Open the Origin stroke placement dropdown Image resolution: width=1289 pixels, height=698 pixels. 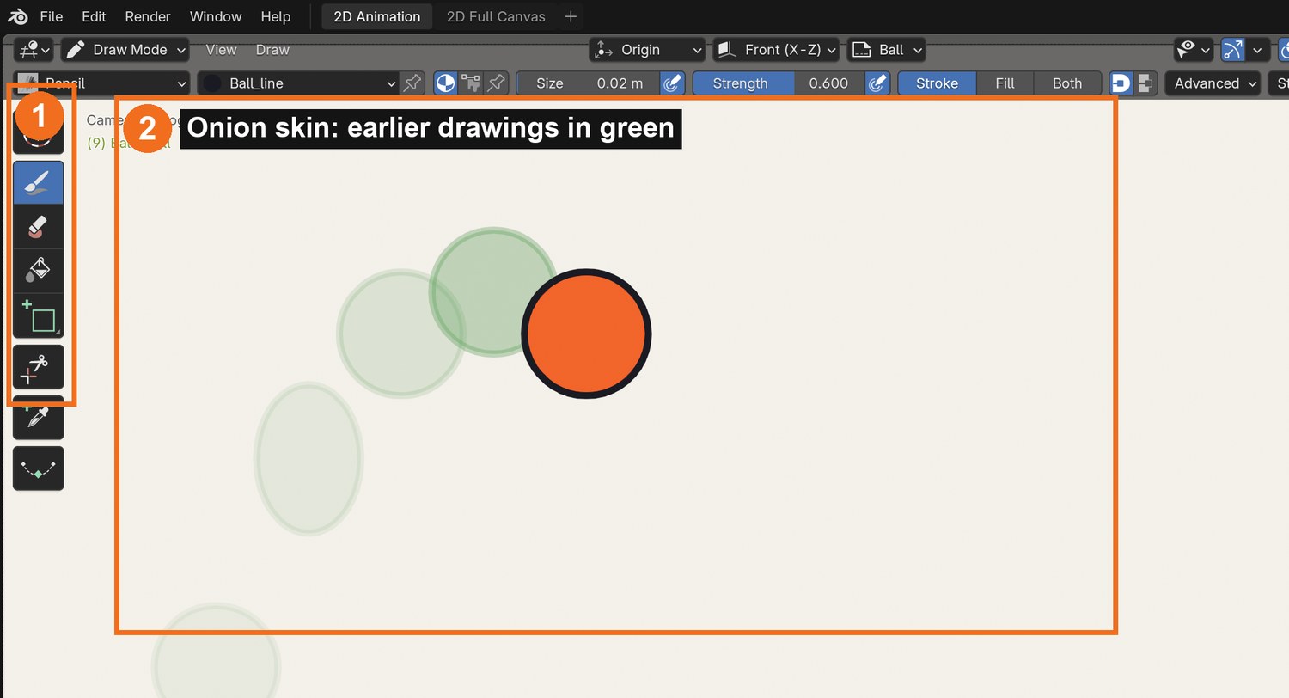[x=648, y=50]
